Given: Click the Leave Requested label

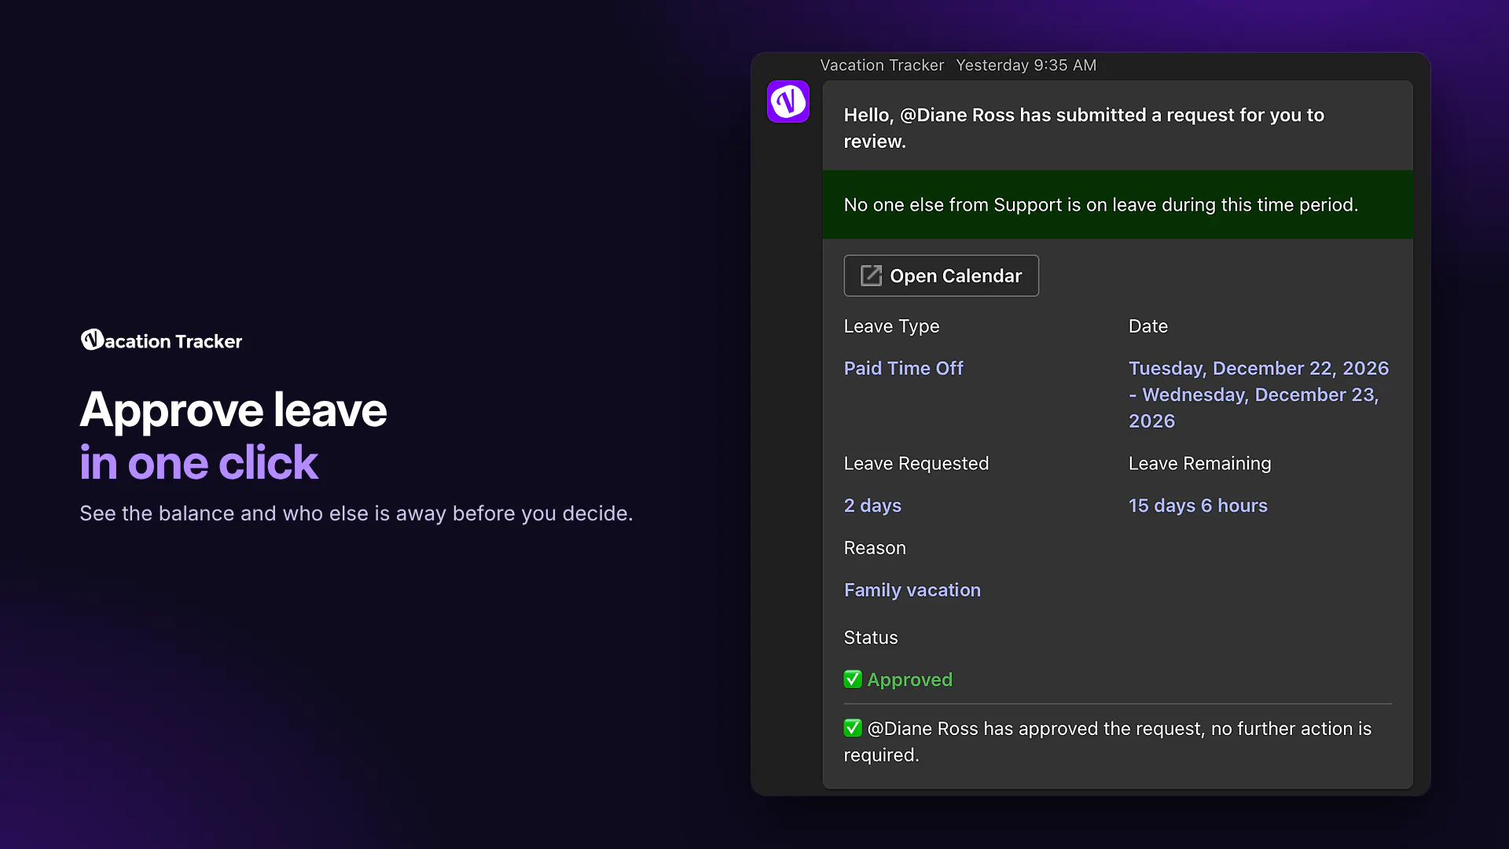Looking at the screenshot, I should [916, 464].
